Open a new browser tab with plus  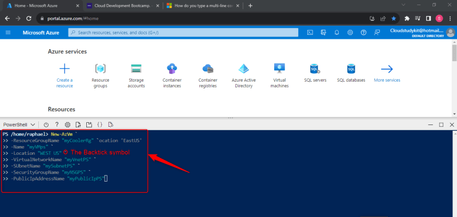click(x=250, y=6)
